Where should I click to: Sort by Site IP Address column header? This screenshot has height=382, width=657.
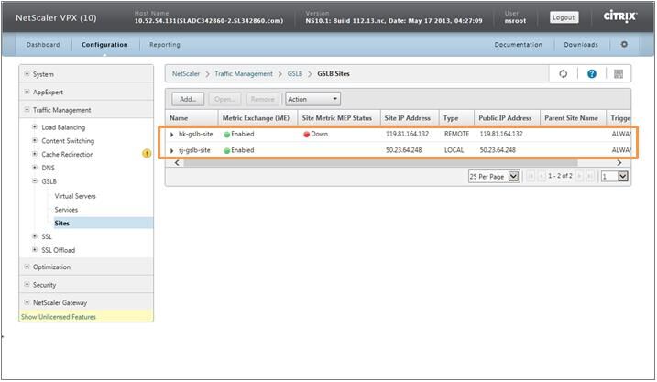tap(408, 118)
